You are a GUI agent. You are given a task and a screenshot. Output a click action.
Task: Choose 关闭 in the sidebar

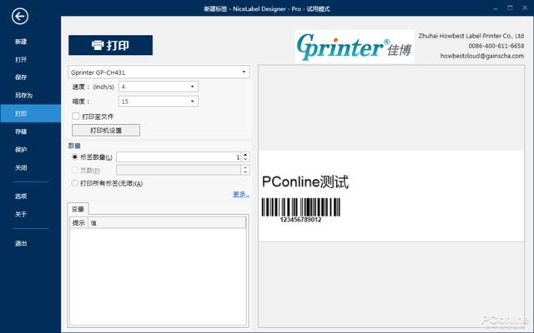pos(21,167)
